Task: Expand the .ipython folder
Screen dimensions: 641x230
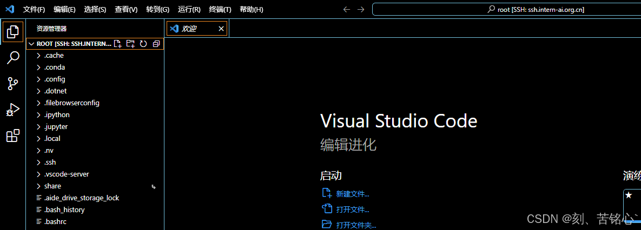Action: (x=95, y=115)
